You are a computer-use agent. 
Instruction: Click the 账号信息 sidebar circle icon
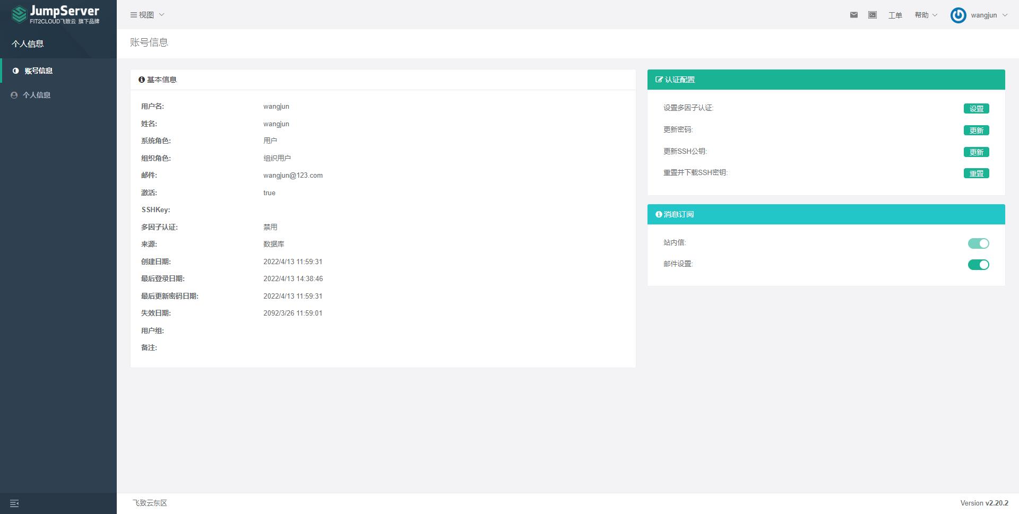16,71
